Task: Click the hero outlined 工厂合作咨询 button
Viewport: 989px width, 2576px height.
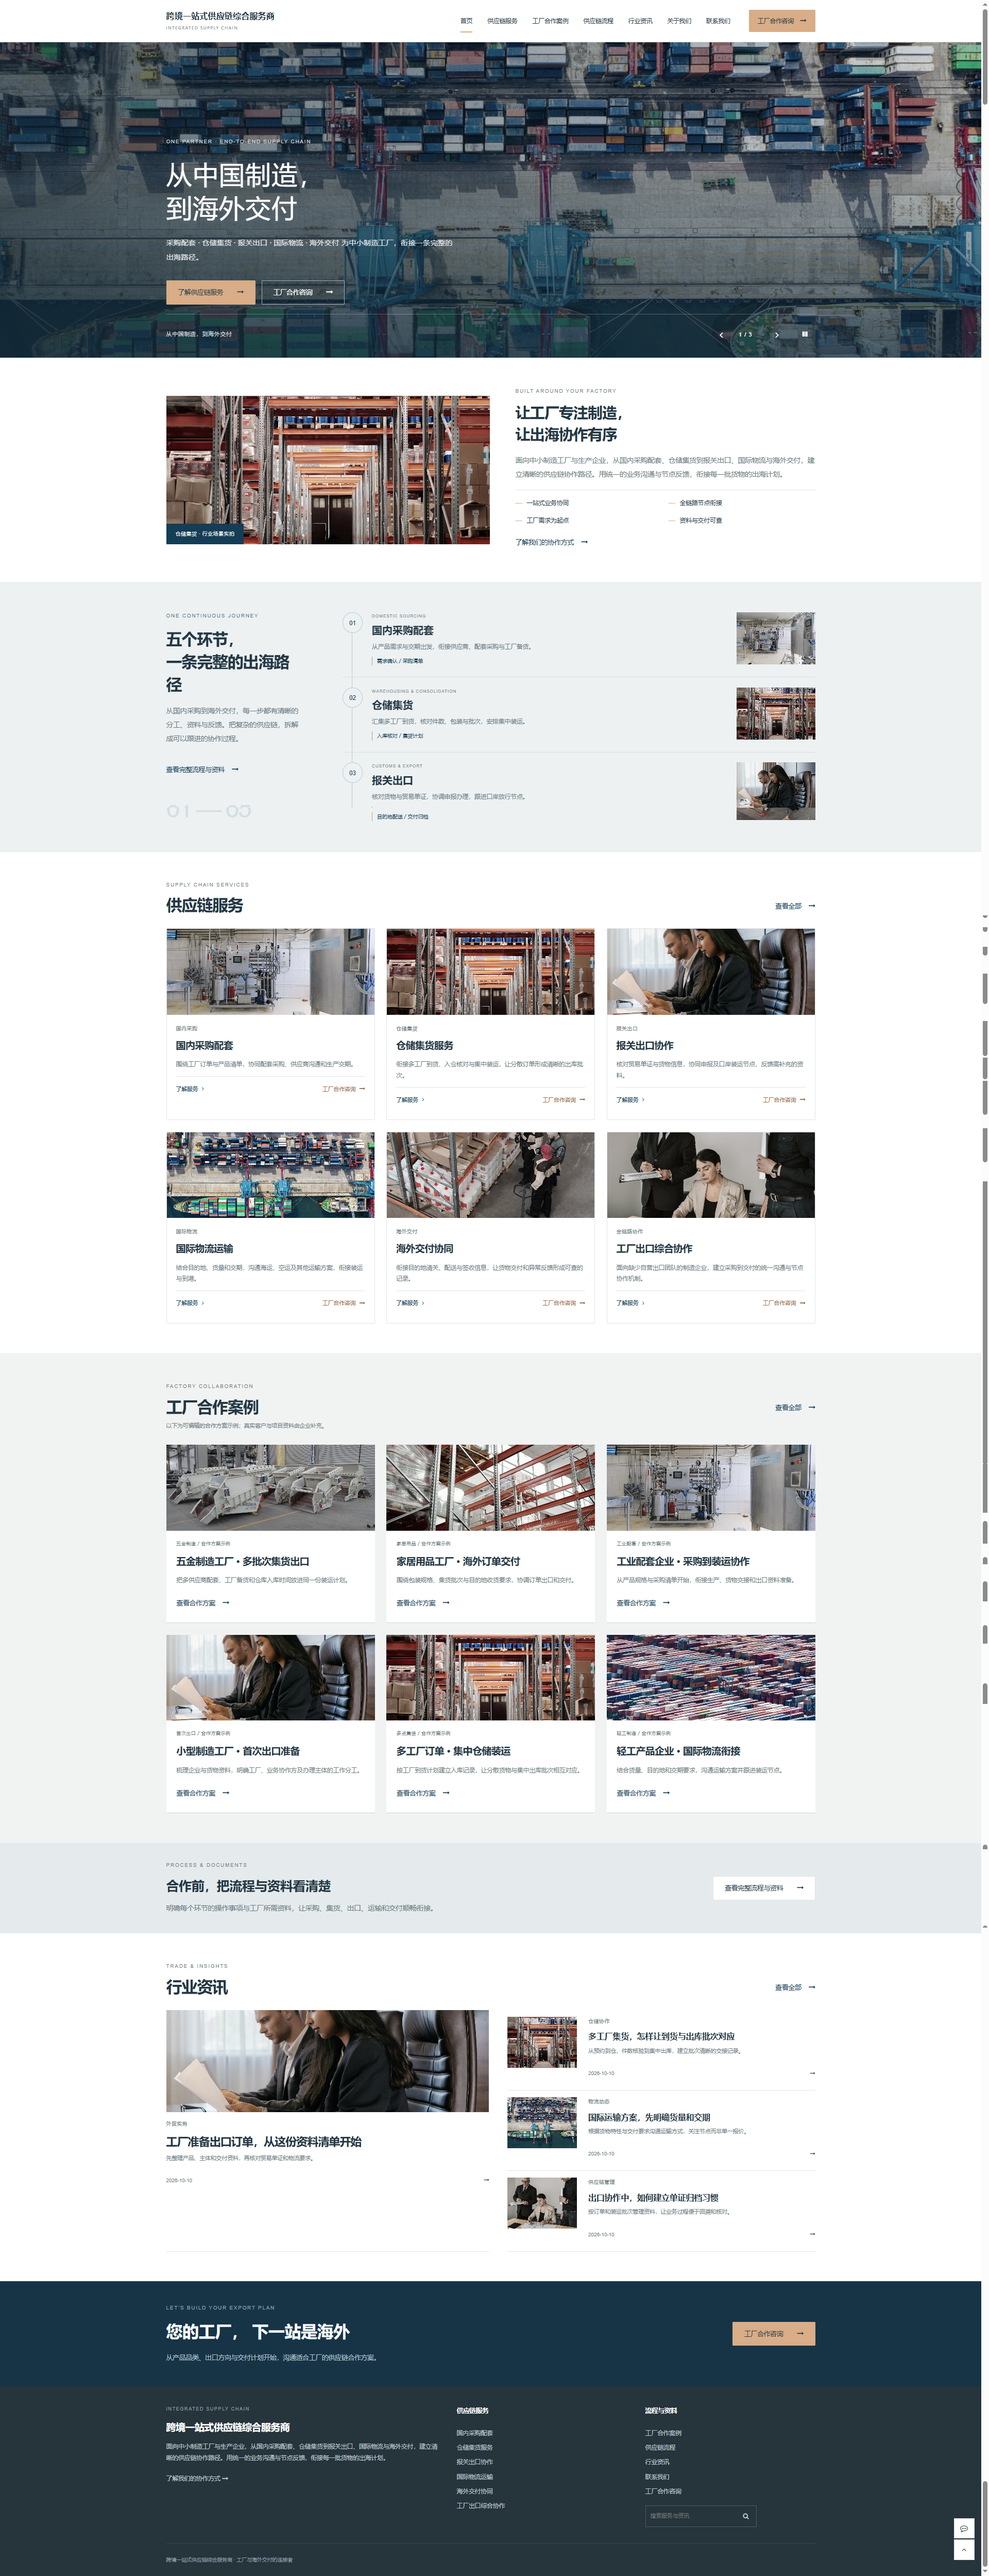Action: coord(303,292)
